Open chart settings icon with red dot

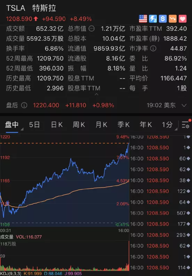tap(186, 124)
